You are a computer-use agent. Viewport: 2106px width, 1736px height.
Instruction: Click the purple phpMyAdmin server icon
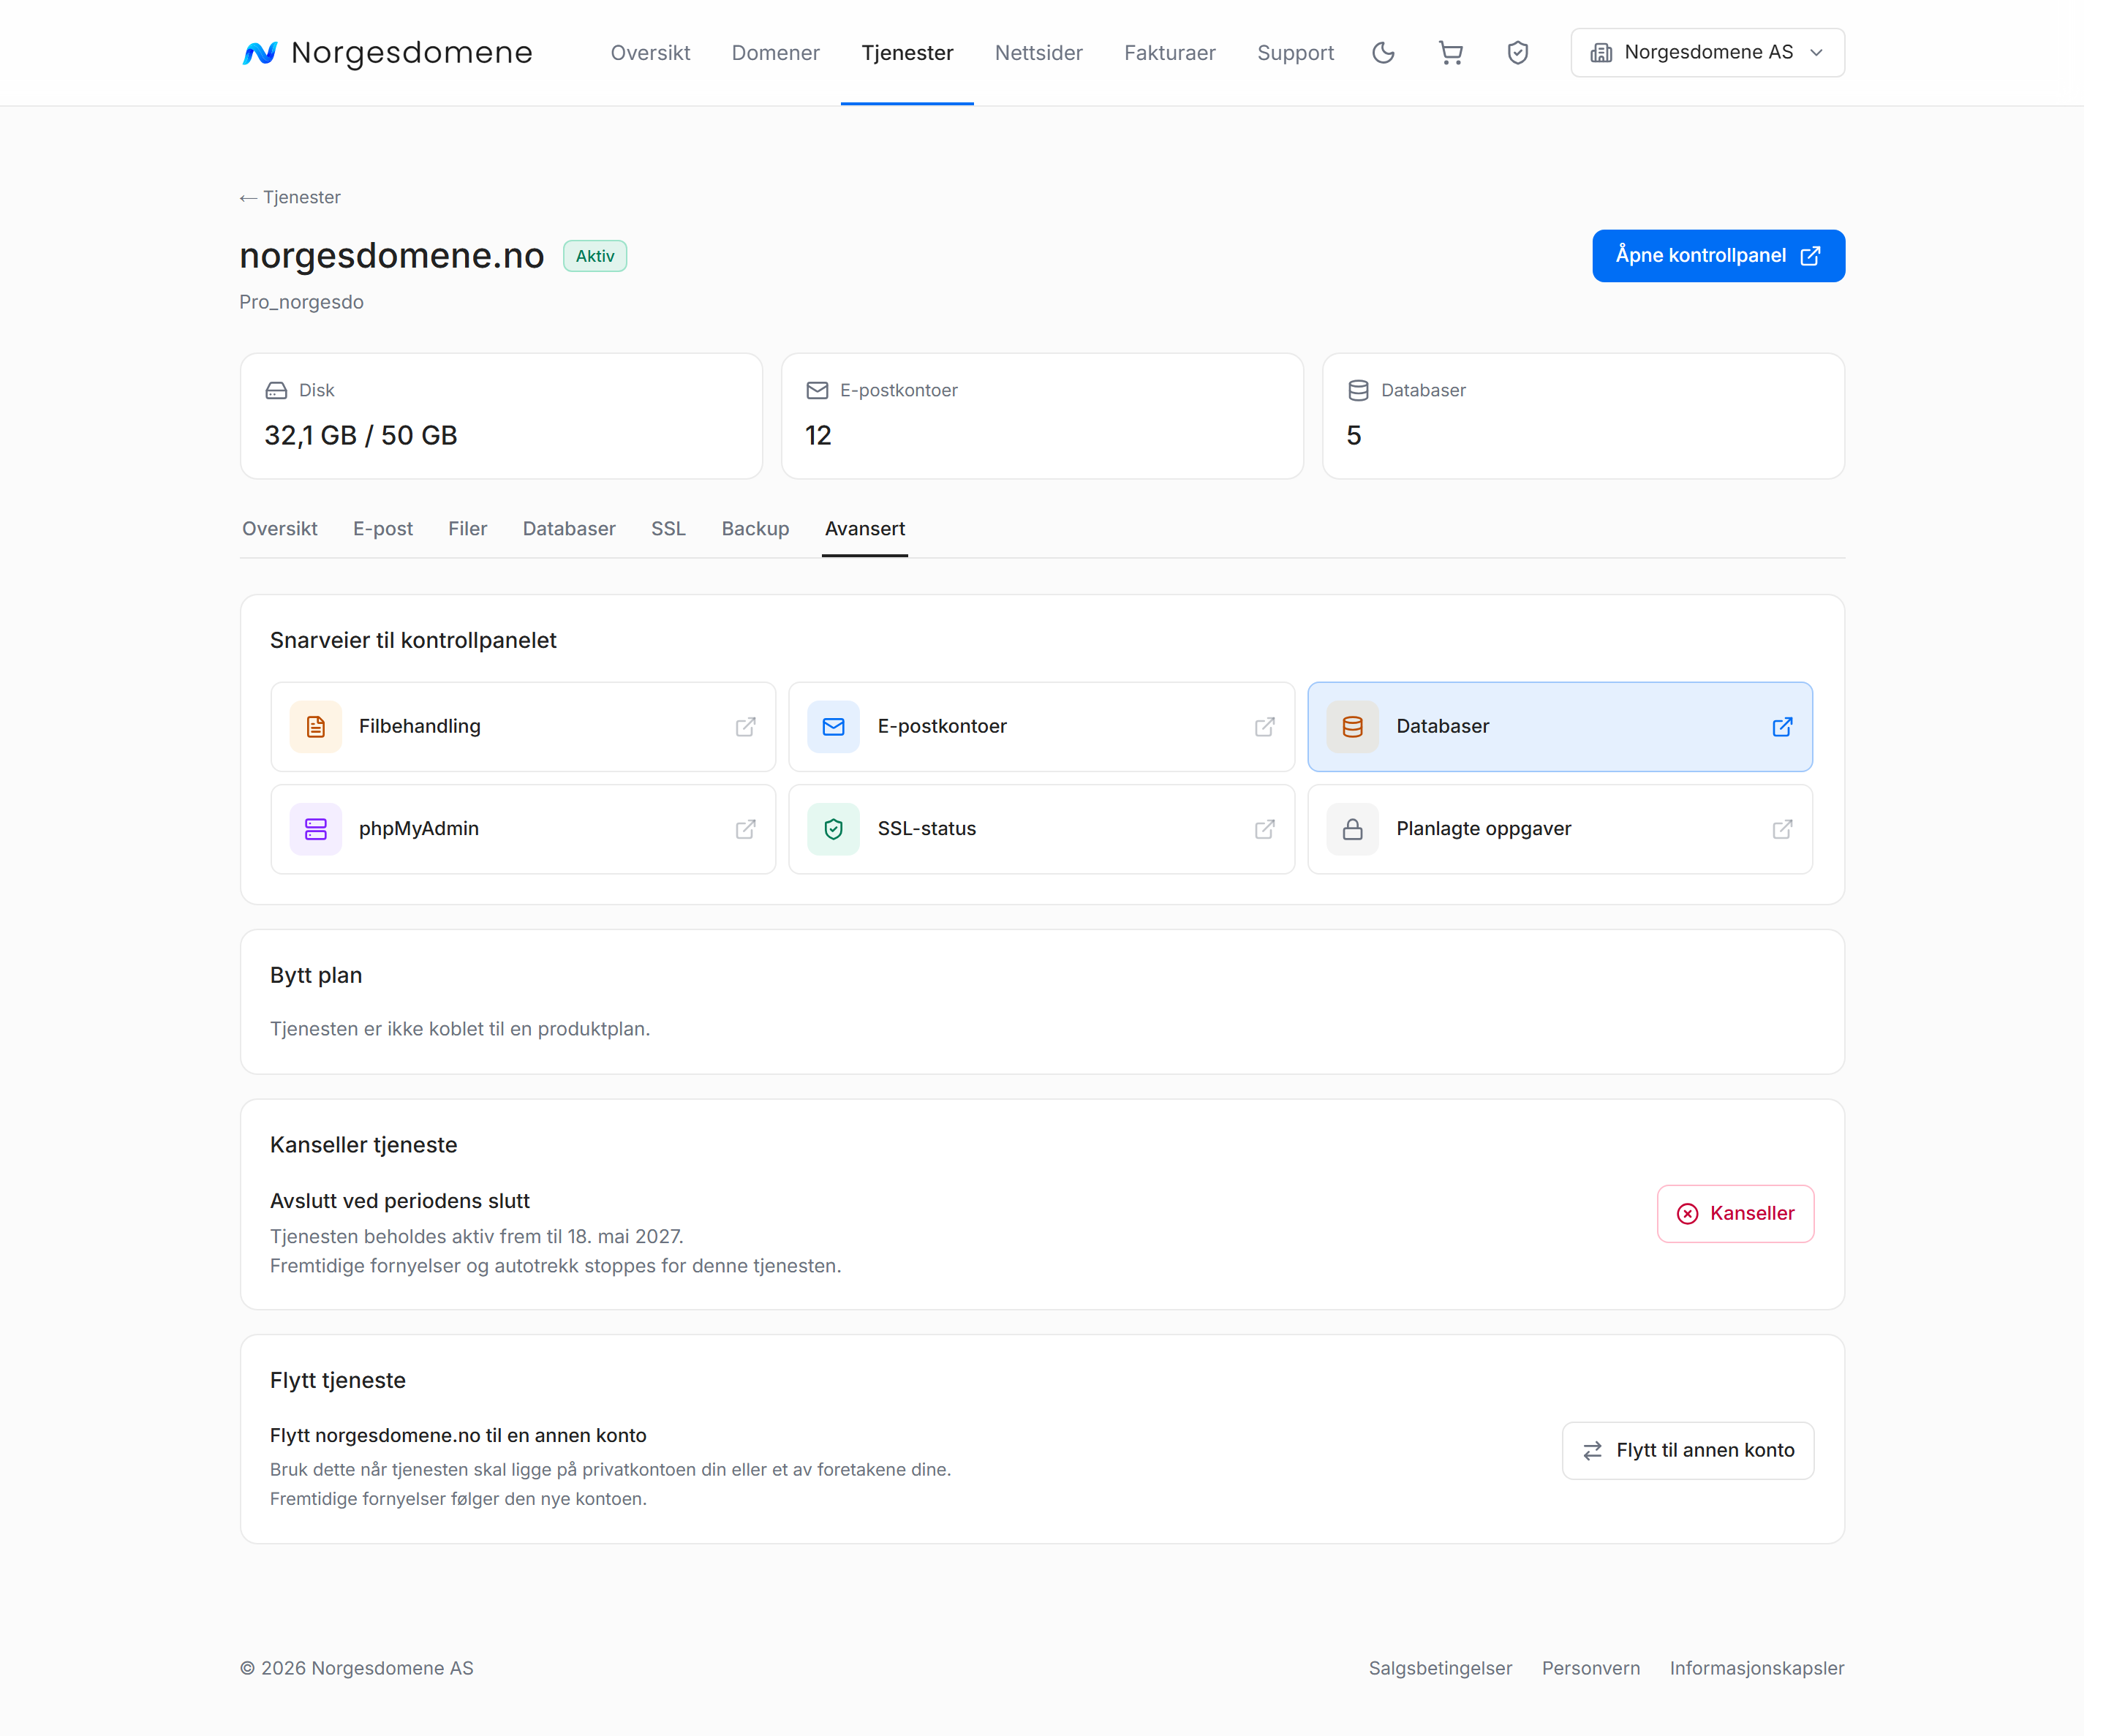tap(315, 829)
